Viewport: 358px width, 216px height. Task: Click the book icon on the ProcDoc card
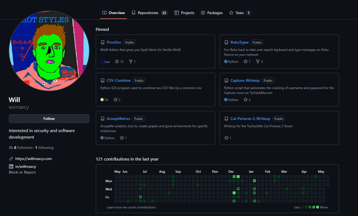pyautogui.click(x=103, y=42)
